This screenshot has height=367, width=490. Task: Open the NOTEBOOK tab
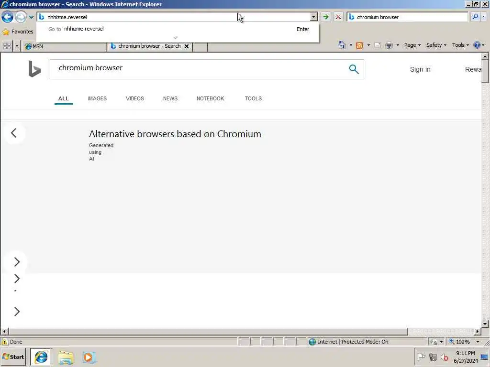pos(211,98)
